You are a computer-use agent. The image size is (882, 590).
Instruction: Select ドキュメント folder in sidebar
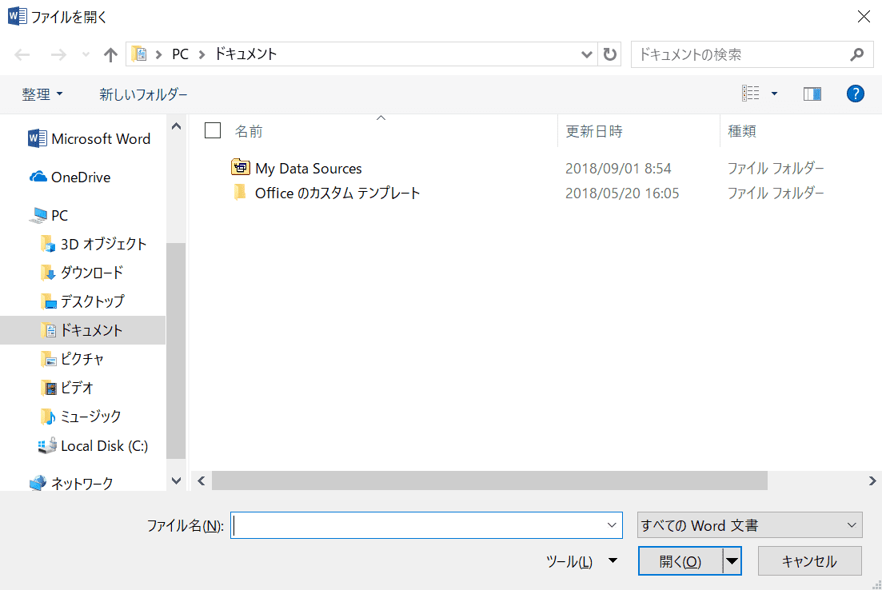point(82,330)
